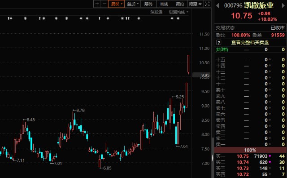Click pink diamond icon beside 620
The height and width of the screenshot is (178, 287).
coord(270,162)
